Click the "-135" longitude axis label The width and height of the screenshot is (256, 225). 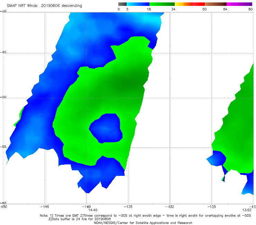click(128, 207)
